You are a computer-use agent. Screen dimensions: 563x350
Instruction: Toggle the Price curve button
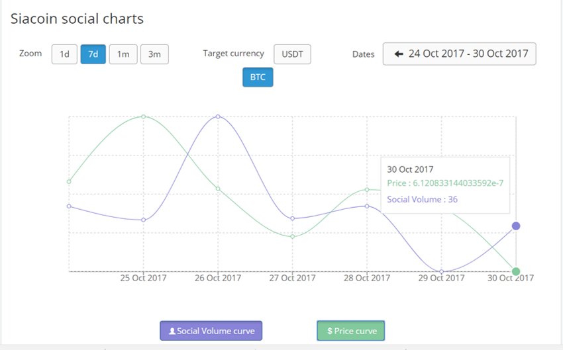351,331
